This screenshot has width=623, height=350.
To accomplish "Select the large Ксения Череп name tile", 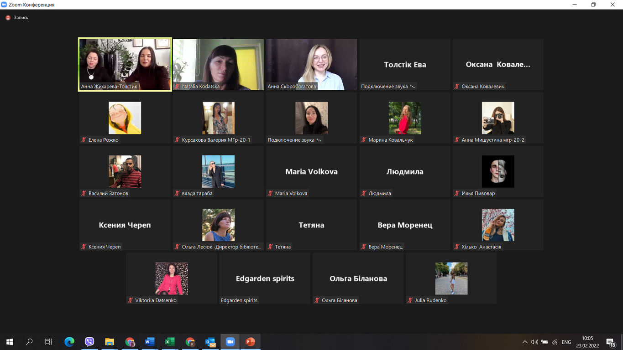I will tap(125, 225).
